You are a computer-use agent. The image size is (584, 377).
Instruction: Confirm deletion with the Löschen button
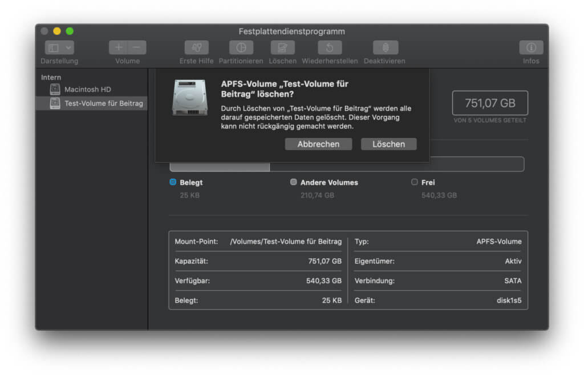(x=388, y=145)
